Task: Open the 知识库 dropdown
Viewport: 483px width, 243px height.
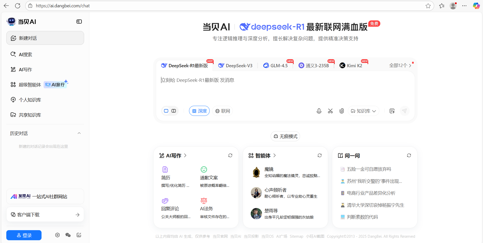Action: (363, 111)
